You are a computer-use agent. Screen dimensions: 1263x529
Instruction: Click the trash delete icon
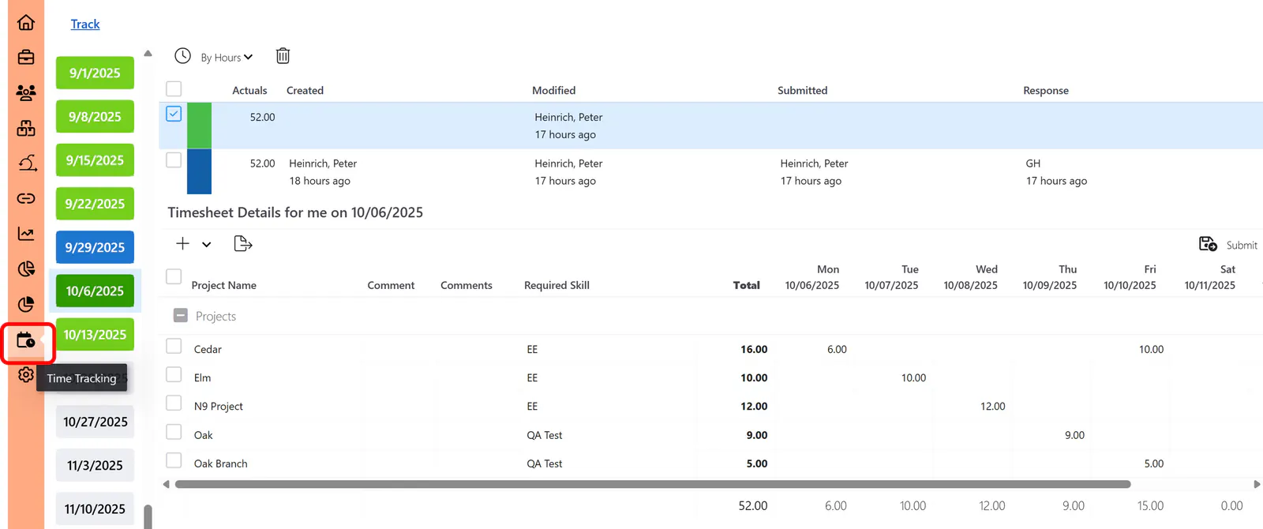click(283, 55)
